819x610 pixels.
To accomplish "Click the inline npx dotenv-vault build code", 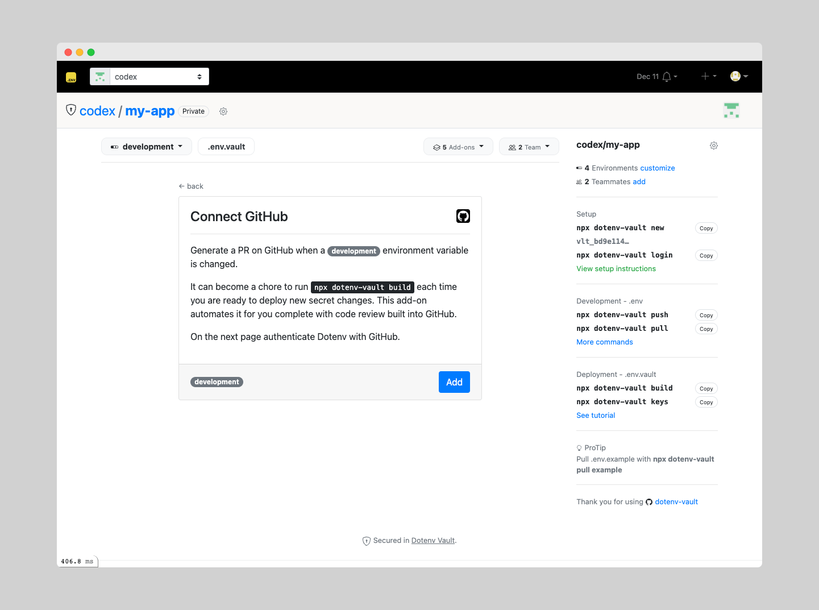I will [363, 287].
